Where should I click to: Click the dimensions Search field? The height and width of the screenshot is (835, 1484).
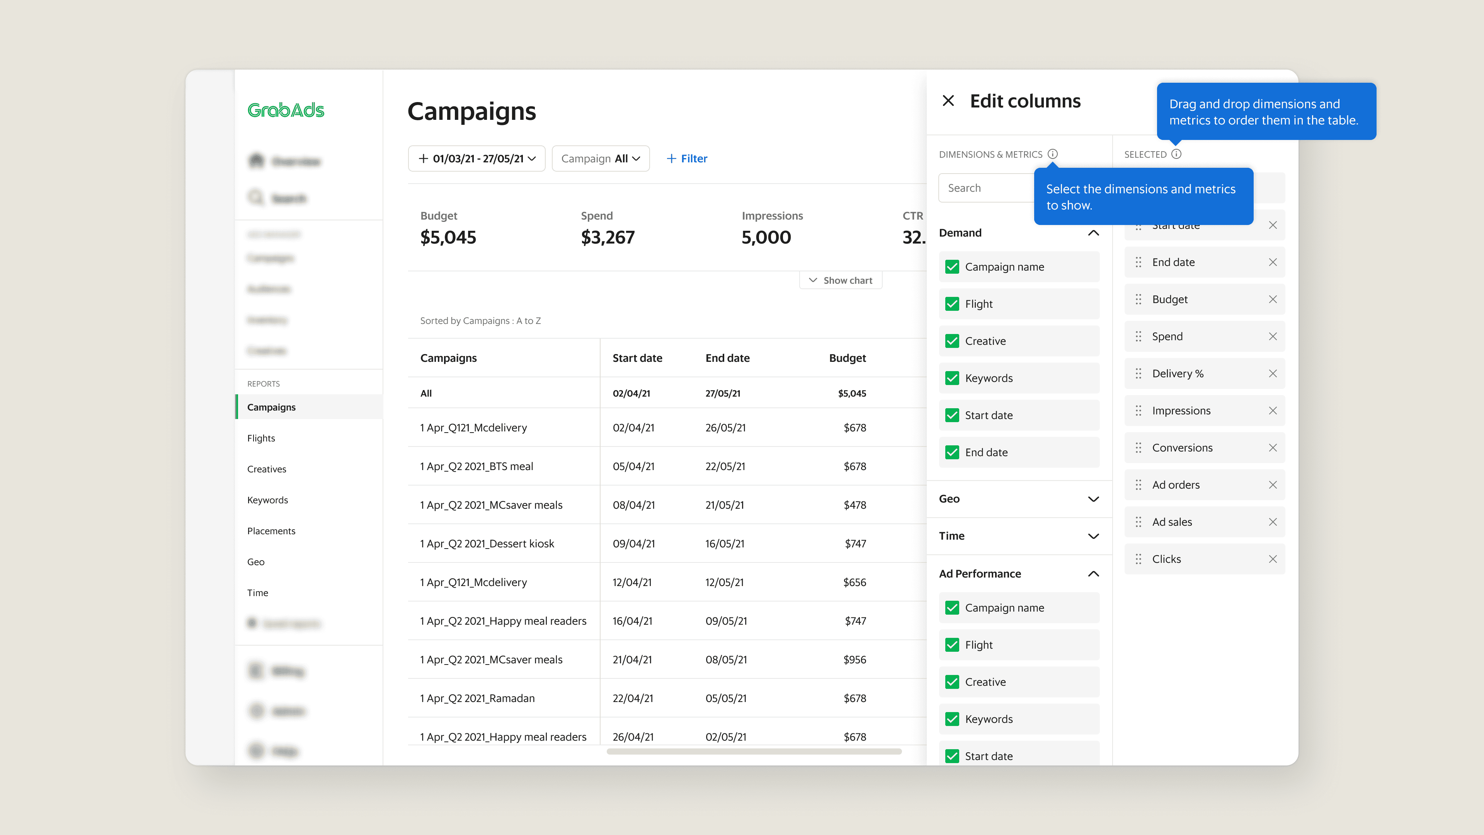tap(985, 188)
